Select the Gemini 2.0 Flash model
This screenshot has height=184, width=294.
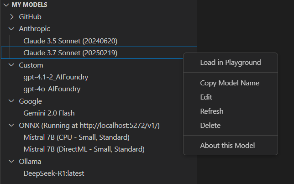pos(49,113)
